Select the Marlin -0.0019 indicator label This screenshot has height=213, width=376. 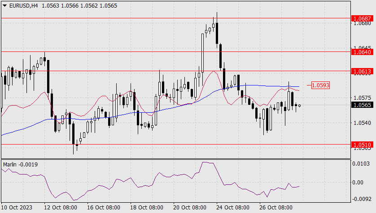(x=20, y=165)
